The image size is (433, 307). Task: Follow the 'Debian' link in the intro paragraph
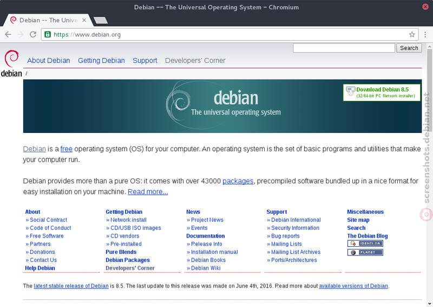(x=35, y=149)
